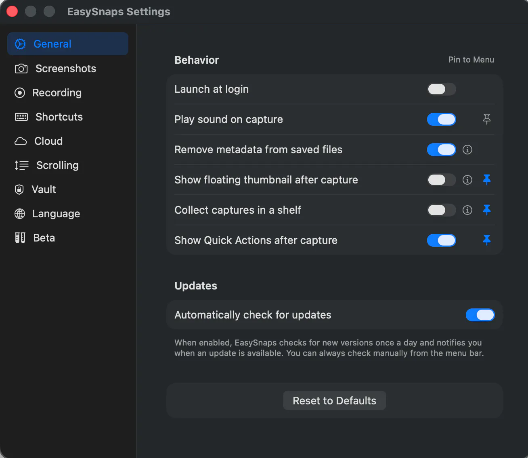Image resolution: width=528 pixels, height=458 pixels.
Task: Click the "When enabled, EasySnaps checks" description text
Action: pyautogui.click(x=329, y=348)
